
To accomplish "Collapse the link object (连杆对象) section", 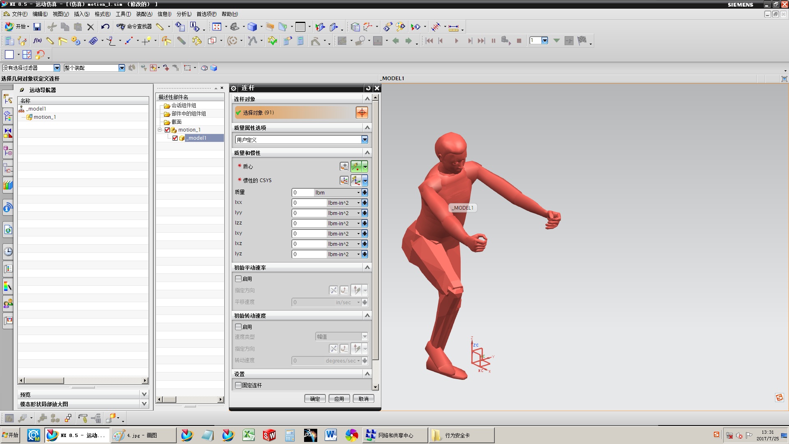I will 367,99.
